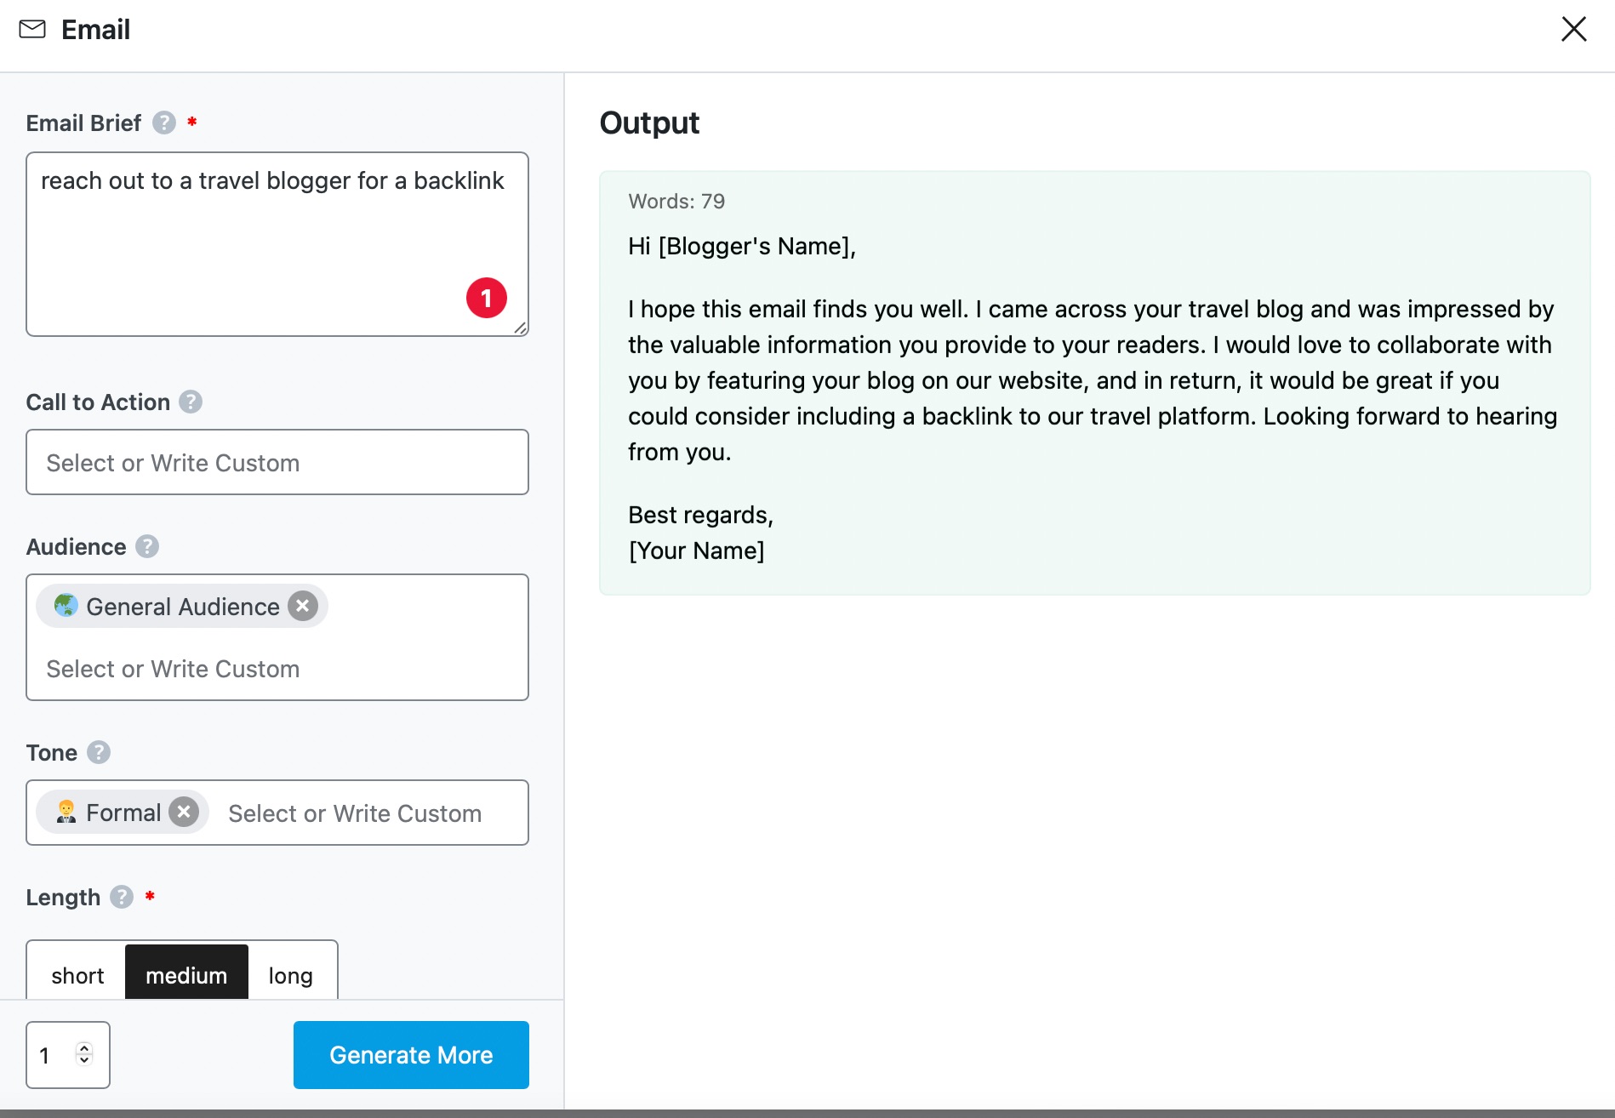Open the Tone help question mark
The image size is (1615, 1118).
click(x=99, y=752)
